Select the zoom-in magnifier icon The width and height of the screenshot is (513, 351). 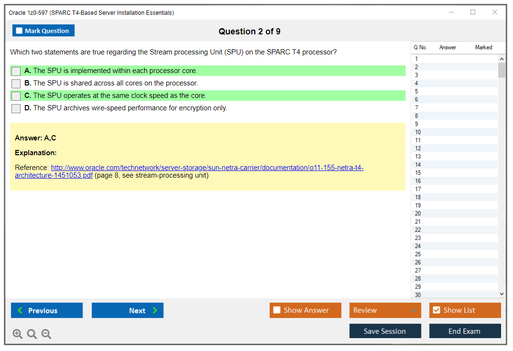click(x=17, y=334)
